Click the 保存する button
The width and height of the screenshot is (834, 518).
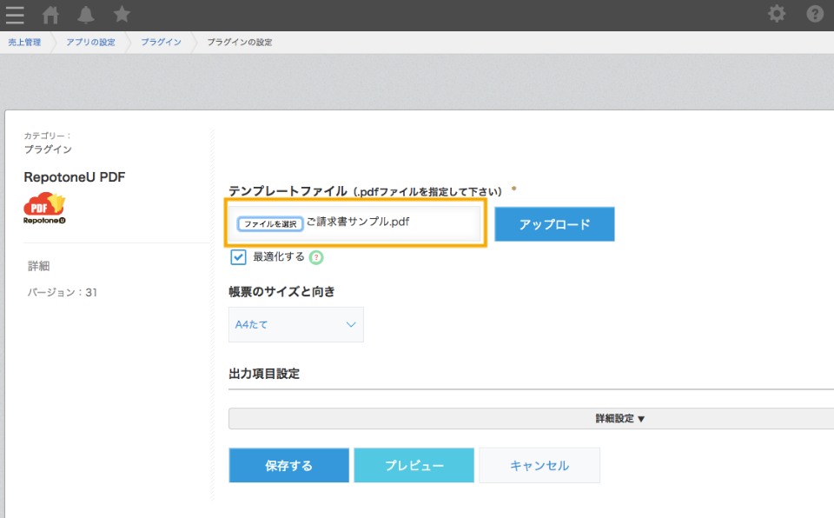[288, 465]
